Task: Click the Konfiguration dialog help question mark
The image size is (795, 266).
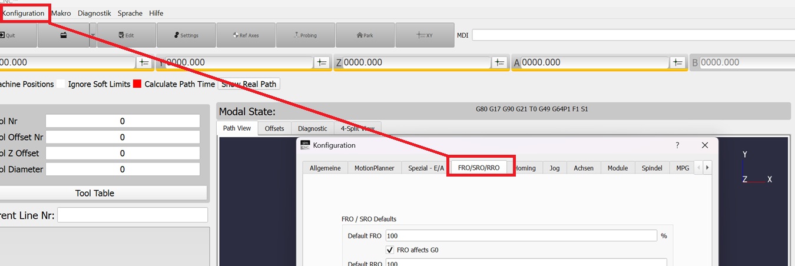Action: point(677,145)
